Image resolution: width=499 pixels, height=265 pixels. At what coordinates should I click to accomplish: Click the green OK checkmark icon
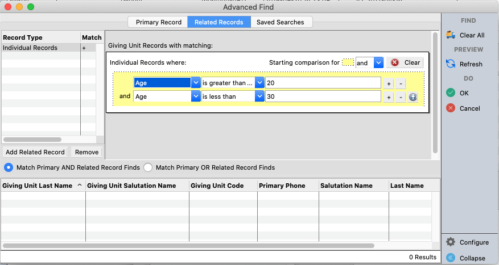(451, 93)
